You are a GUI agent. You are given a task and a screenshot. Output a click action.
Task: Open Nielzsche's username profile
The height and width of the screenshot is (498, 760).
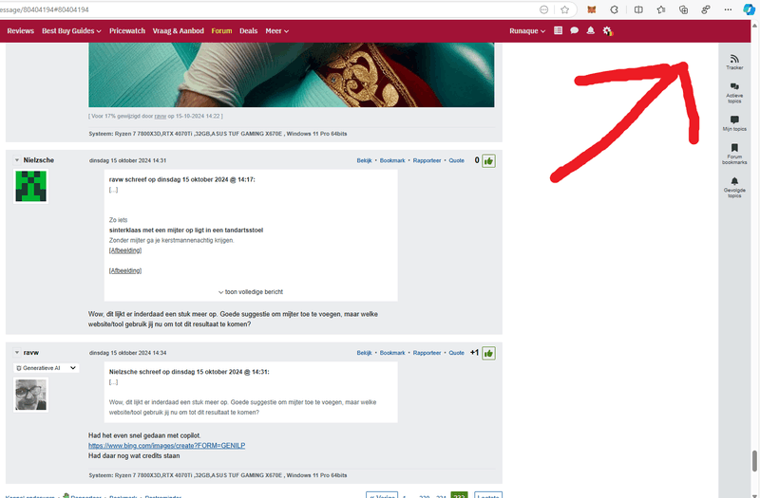point(39,160)
